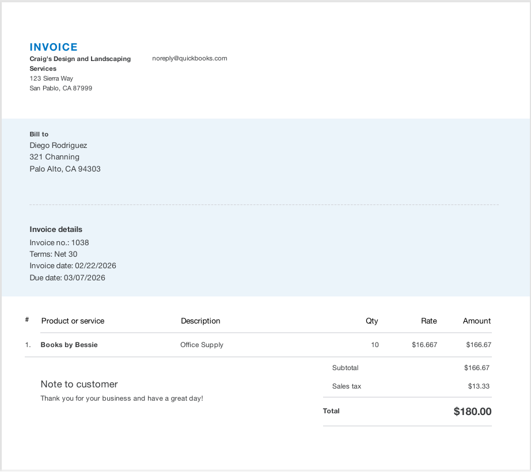
Task: Click the Terms: Net 30 line
Action: (x=54, y=254)
